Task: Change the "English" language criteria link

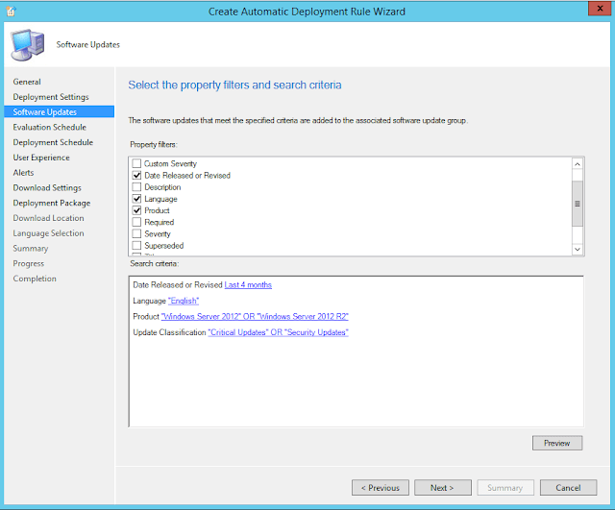Action: point(184,301)
